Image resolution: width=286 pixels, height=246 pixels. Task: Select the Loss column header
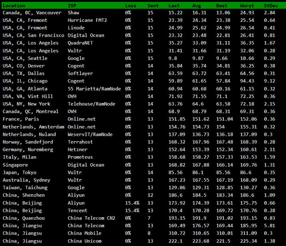(130, 6)
